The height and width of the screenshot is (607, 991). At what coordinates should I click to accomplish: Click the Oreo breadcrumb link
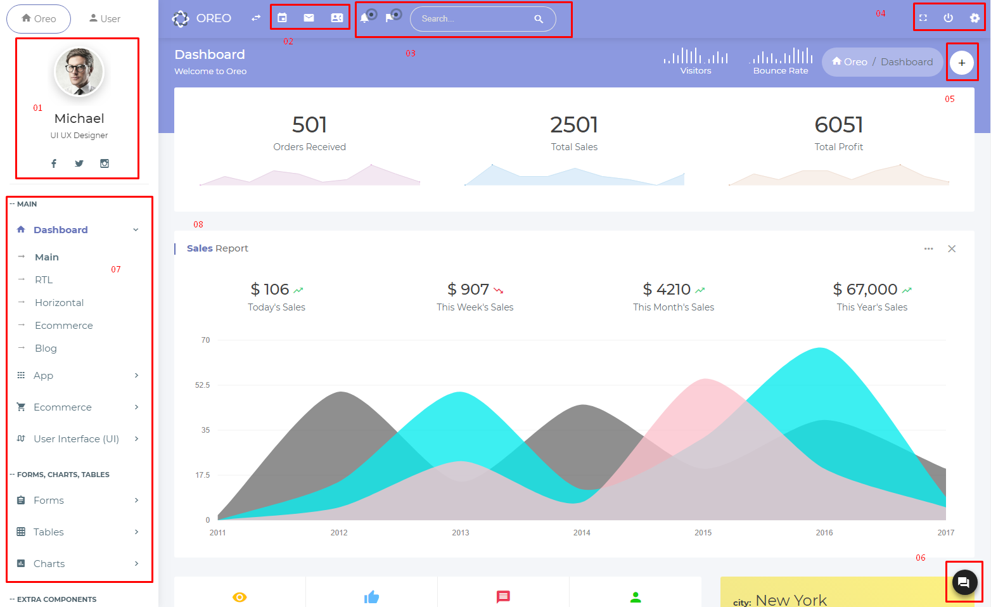coord(850,62)
